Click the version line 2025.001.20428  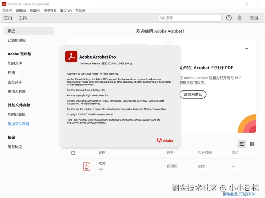[x=106, y=64]
